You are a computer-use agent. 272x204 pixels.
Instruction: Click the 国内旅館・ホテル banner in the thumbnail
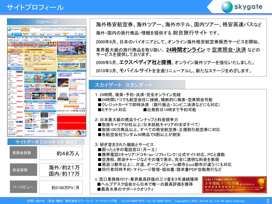(71, 48)
